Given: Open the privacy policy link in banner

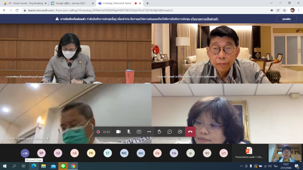Looking at the screenshot, I should (205, 19).
